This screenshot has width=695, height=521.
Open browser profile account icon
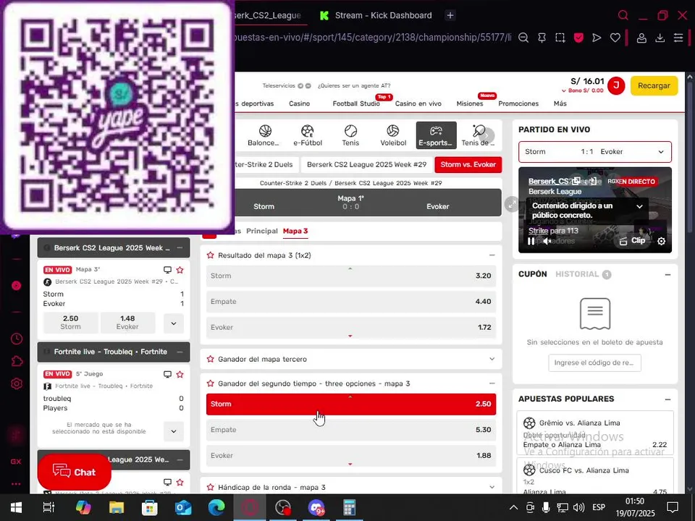click(x=641, y=38)
